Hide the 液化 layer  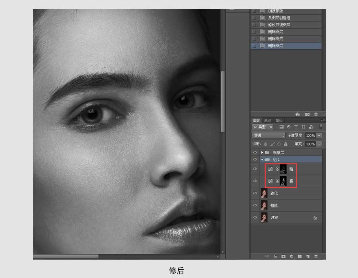click(255, 193)
